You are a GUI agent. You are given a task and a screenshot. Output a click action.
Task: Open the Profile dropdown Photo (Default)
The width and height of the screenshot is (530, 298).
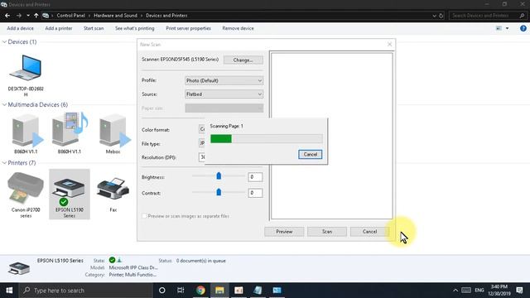point(224,80)
